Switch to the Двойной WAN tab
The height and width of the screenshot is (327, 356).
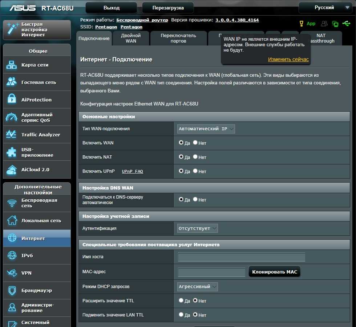pyautogui.click(x=131, y=38)
